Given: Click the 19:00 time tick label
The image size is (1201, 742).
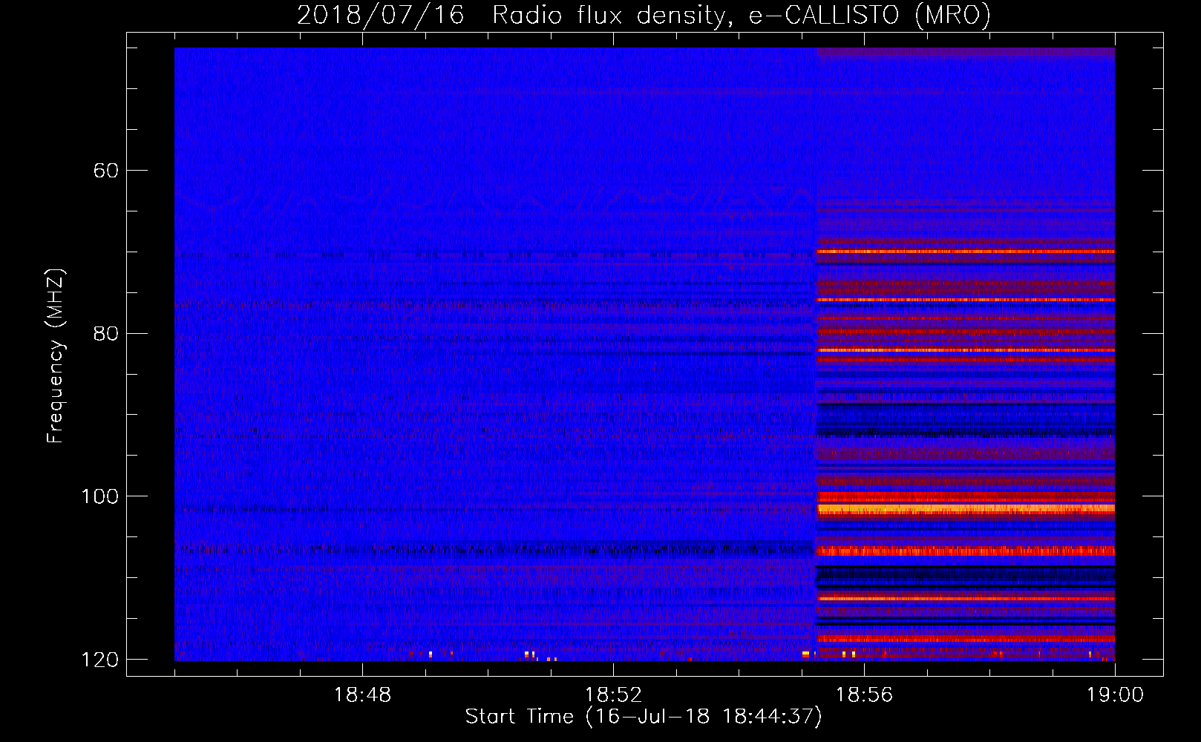Looking at the screenshot, I should [x=1115, y=695].
